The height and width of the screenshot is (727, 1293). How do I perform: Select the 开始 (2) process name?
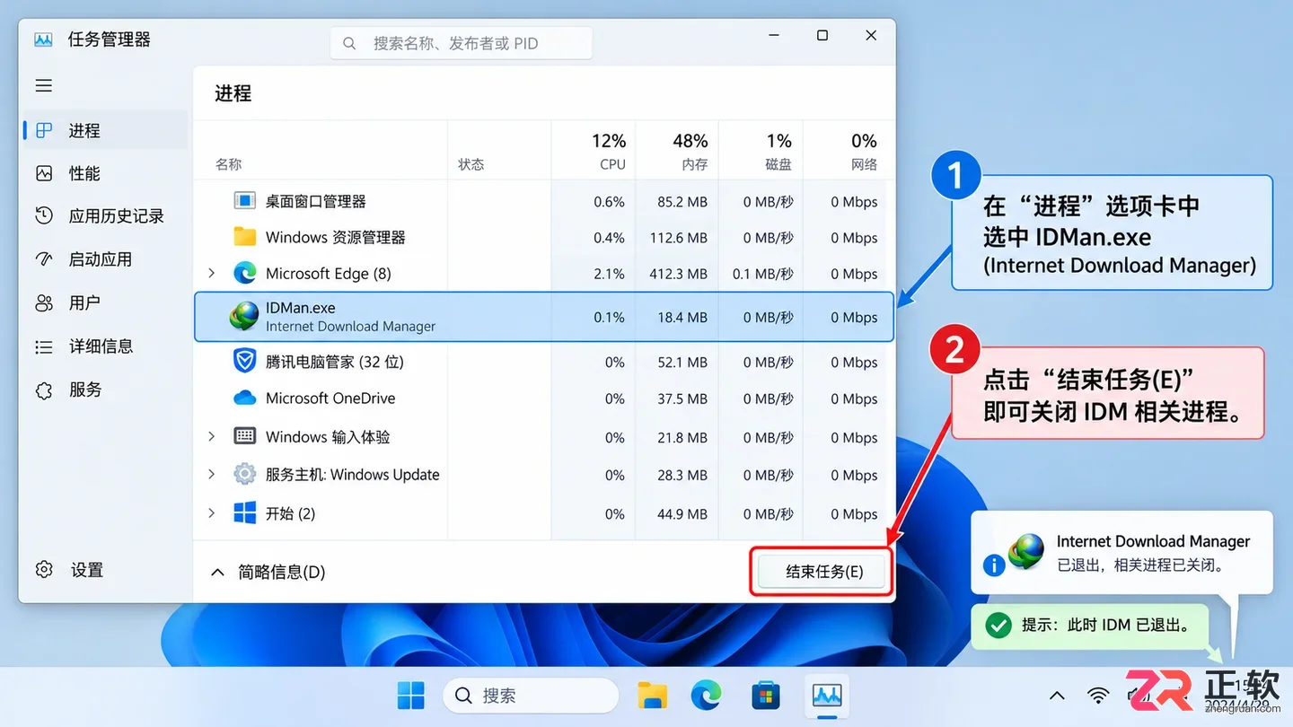tap(291, 513)
